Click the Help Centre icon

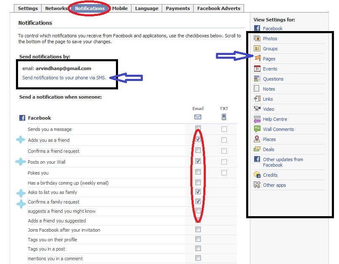(257, 119)
